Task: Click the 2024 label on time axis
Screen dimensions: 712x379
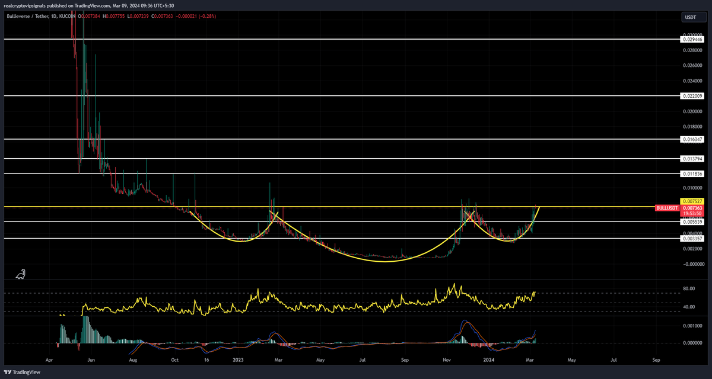Action: pos(489,359)
